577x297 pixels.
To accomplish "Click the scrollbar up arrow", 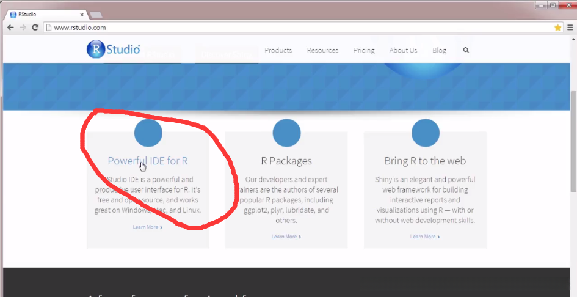I will (x=573, y=38).
